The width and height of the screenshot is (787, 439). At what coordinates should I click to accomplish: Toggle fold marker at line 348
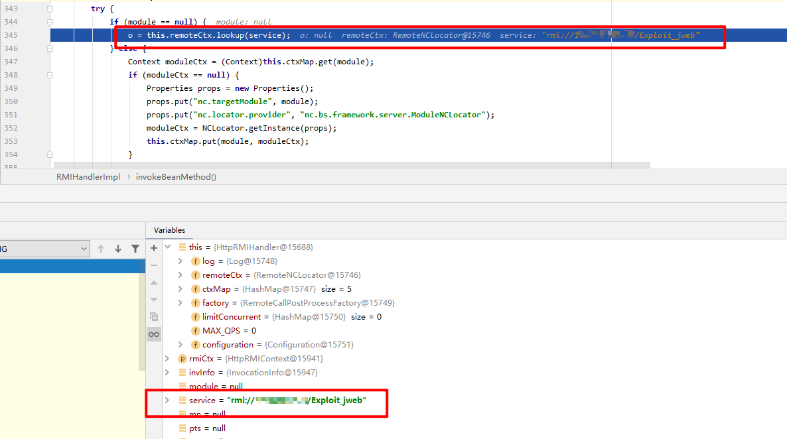tap(50, 75)
